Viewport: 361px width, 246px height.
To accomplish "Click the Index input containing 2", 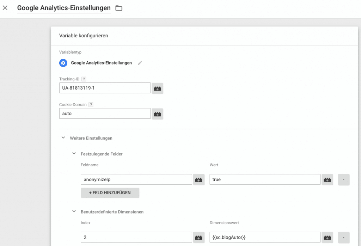I will pos(136,237).
